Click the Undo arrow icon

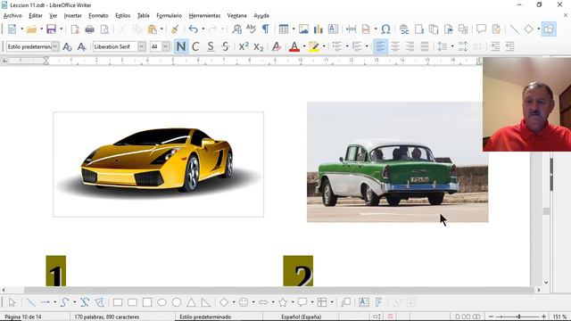(x=193, y=29)
